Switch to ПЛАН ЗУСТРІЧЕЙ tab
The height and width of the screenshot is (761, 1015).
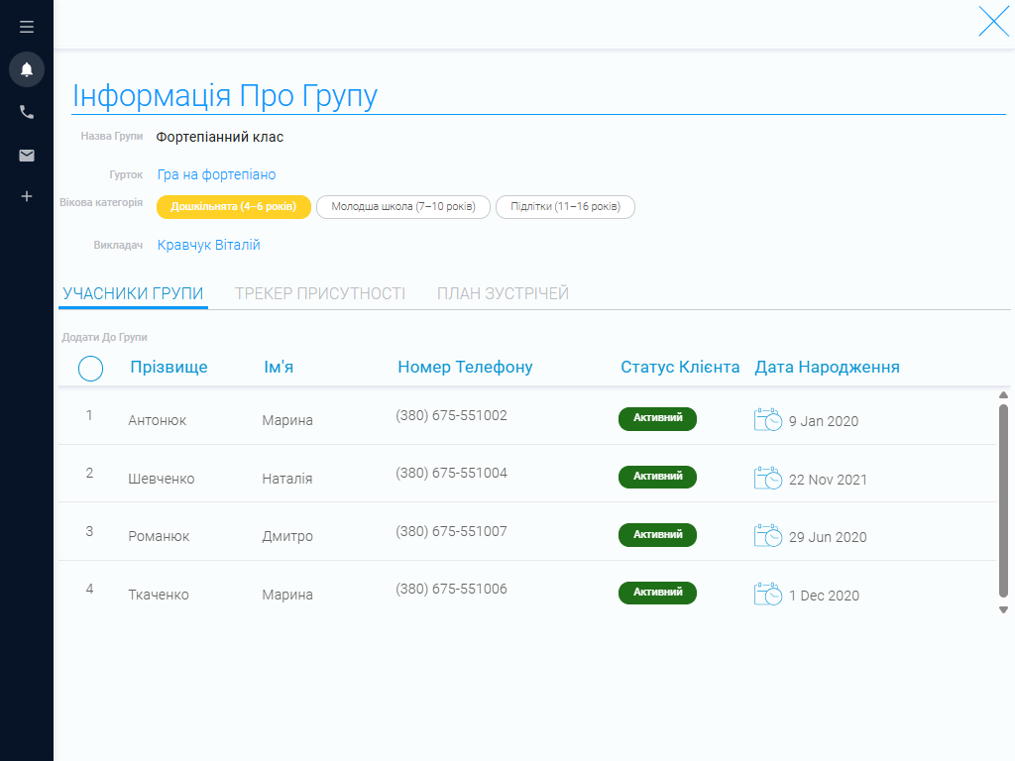(503, 293)
